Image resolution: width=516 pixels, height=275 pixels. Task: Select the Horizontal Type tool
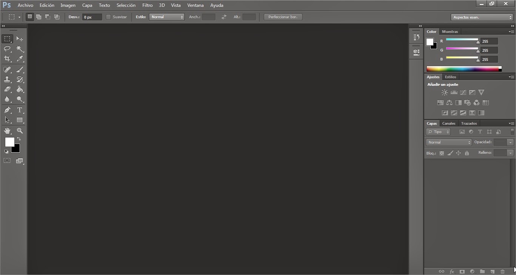[20, 109]
